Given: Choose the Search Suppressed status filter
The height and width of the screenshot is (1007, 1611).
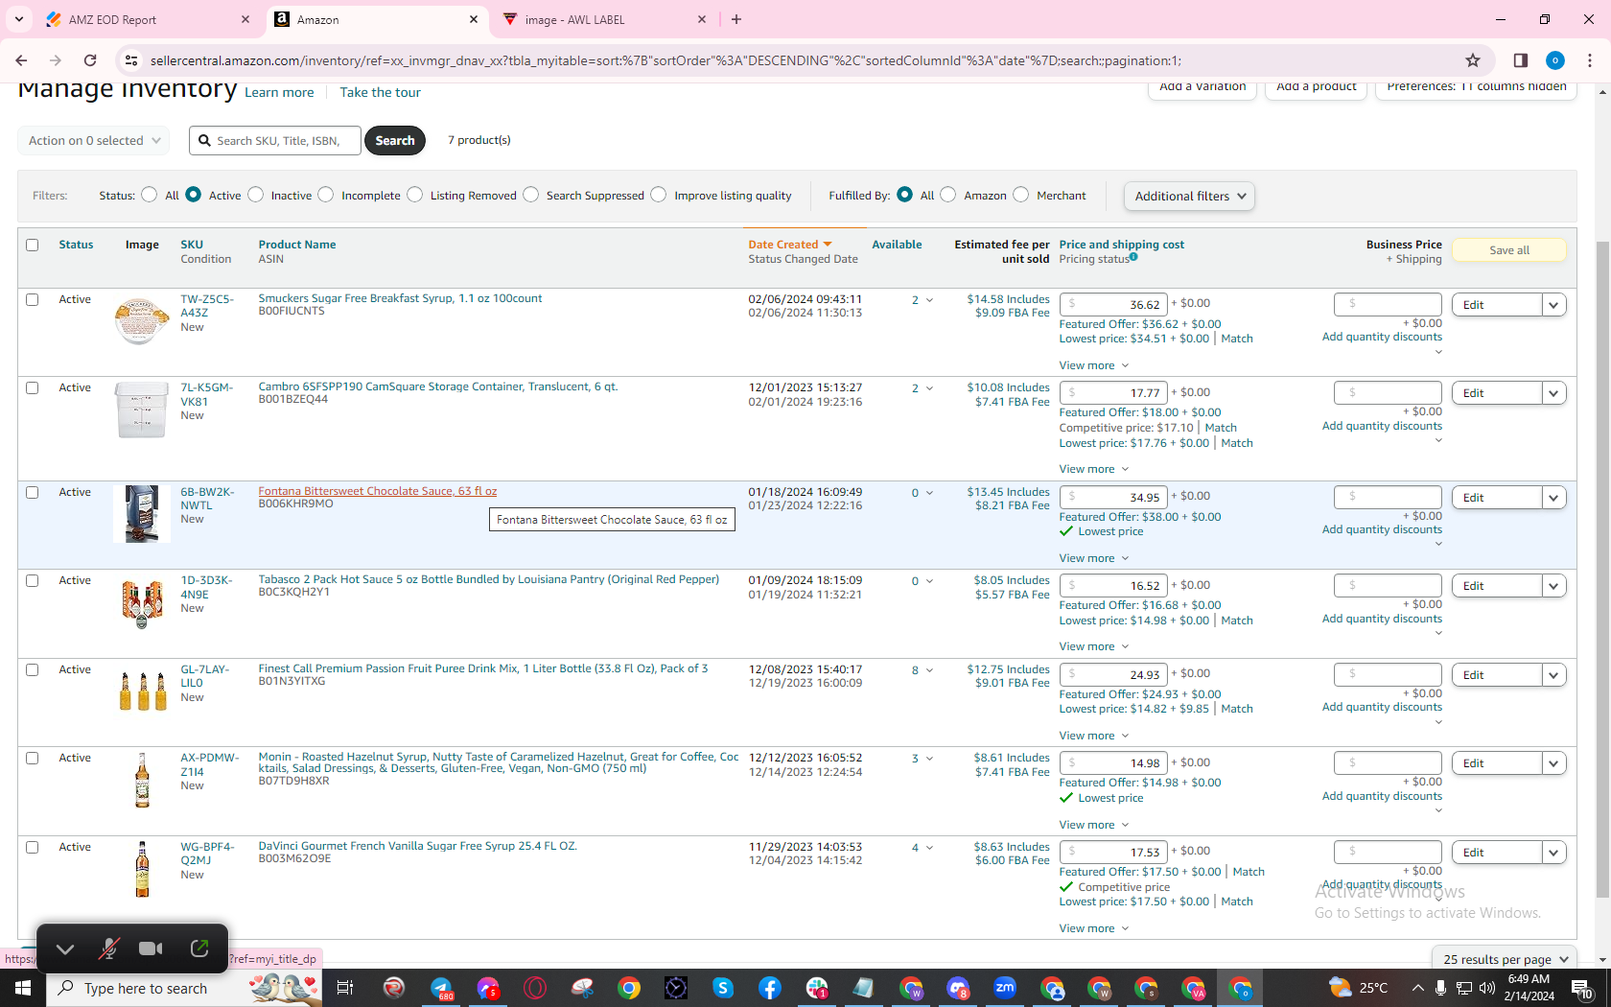Looking at the screenshot, I should [531, 195].
